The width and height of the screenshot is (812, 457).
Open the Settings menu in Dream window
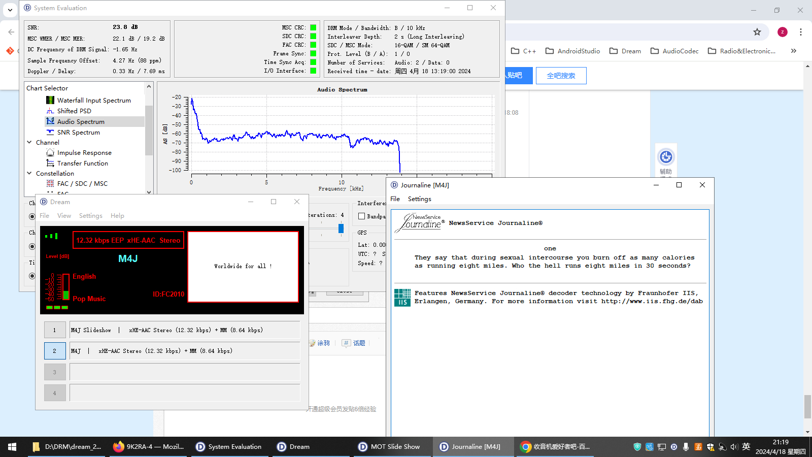pyautogui.click(x=91, y=216)
